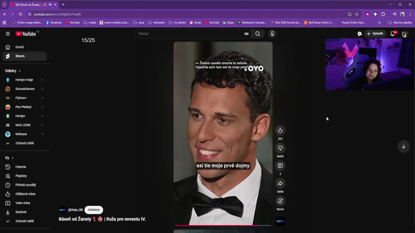Remix this Short

[x=280, y=201]
